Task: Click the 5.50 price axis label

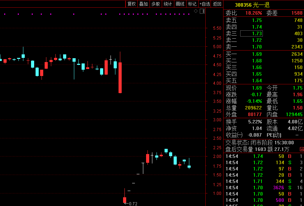Action: pyautogui.click(x=217, y=28)
